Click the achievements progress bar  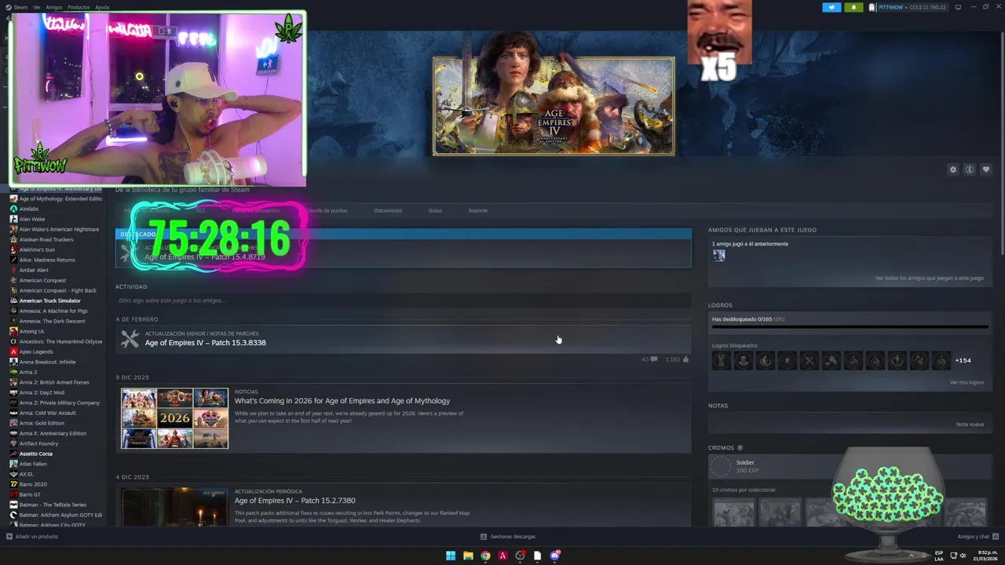coord(850,327)
